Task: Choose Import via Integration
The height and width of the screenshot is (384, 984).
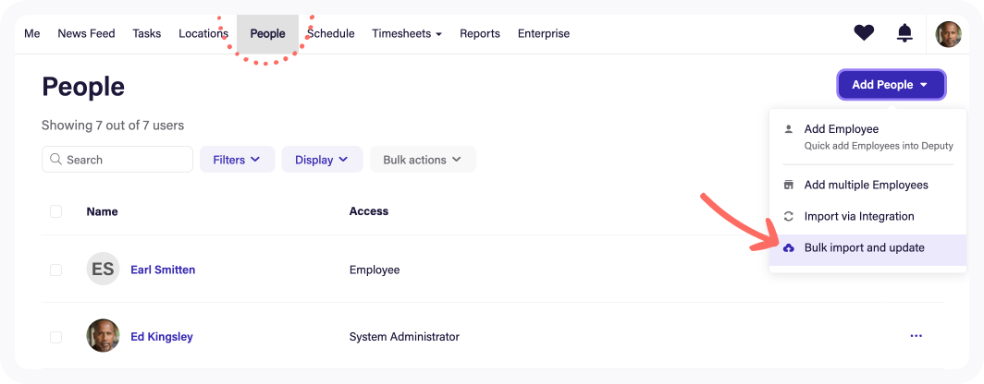Action: pos(867,216)
